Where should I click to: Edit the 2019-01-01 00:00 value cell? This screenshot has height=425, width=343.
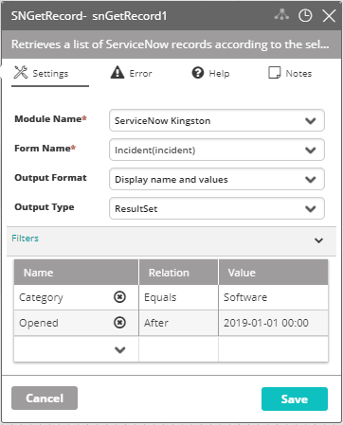pyautogui.click(x=273, y=323)
